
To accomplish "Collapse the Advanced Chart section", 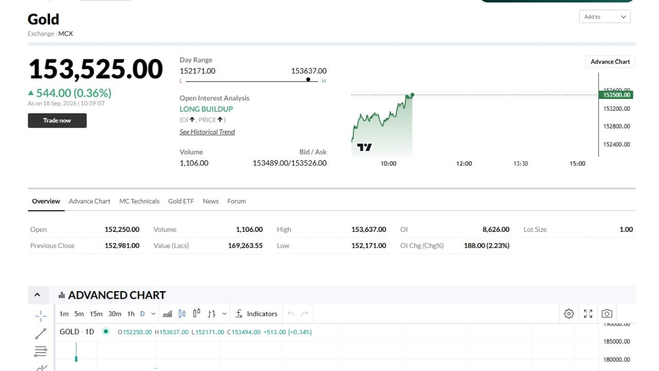I will coord(37,295).
